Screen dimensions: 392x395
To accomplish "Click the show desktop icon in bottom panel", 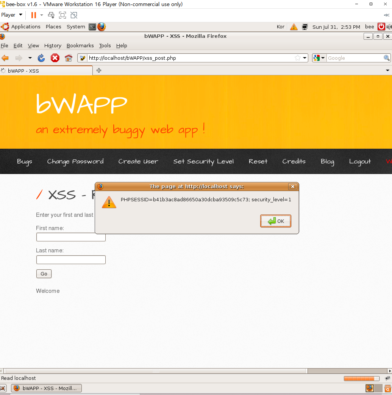I will [x=3, y=388].
